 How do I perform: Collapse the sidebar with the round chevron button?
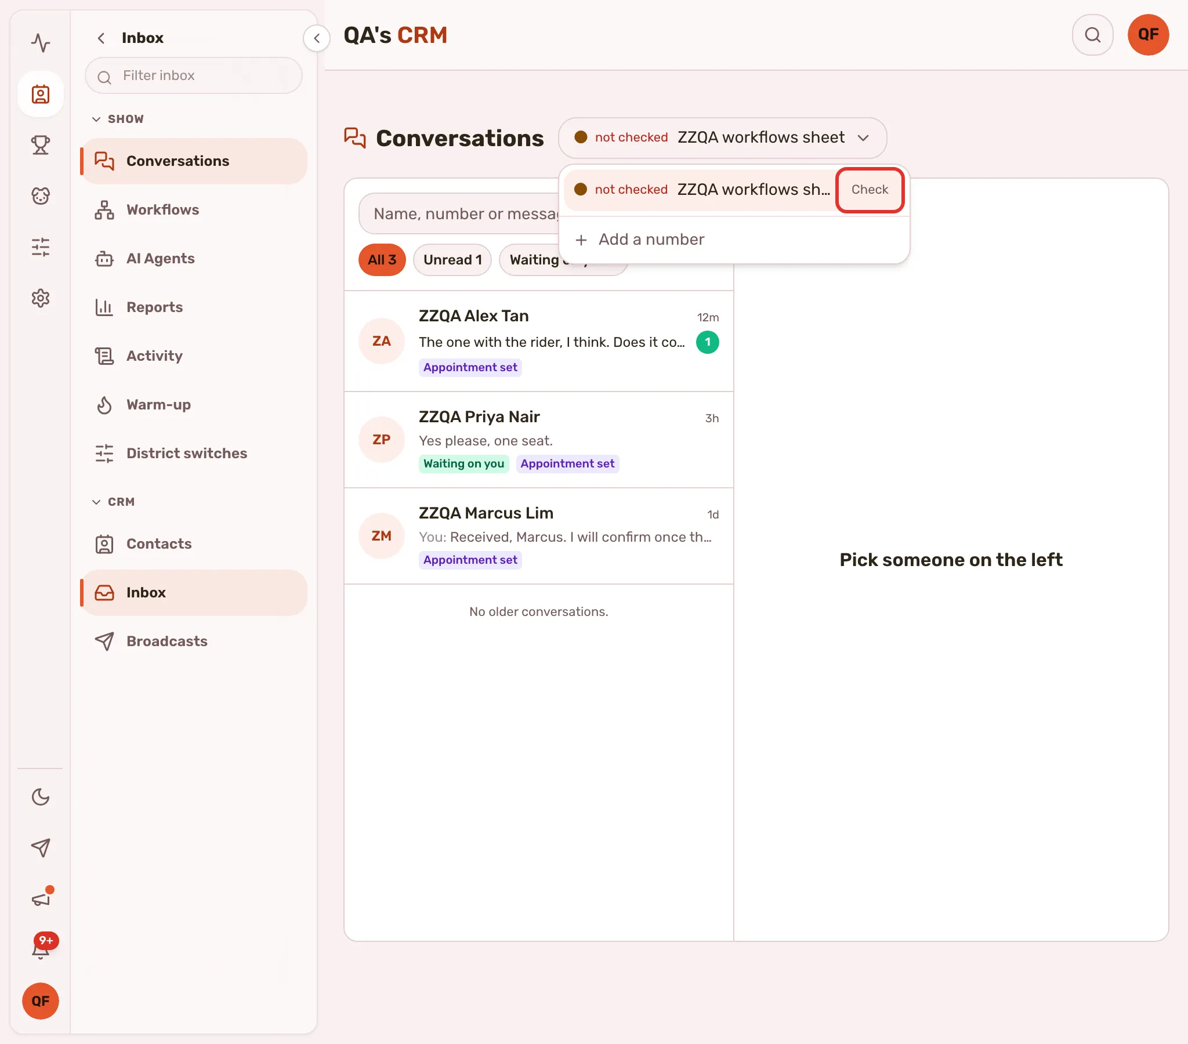click(x=317, y=38)
